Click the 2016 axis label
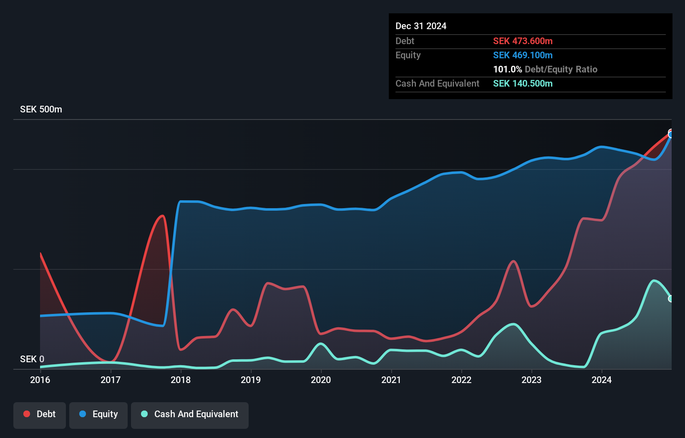 click(x=40, y=380)
